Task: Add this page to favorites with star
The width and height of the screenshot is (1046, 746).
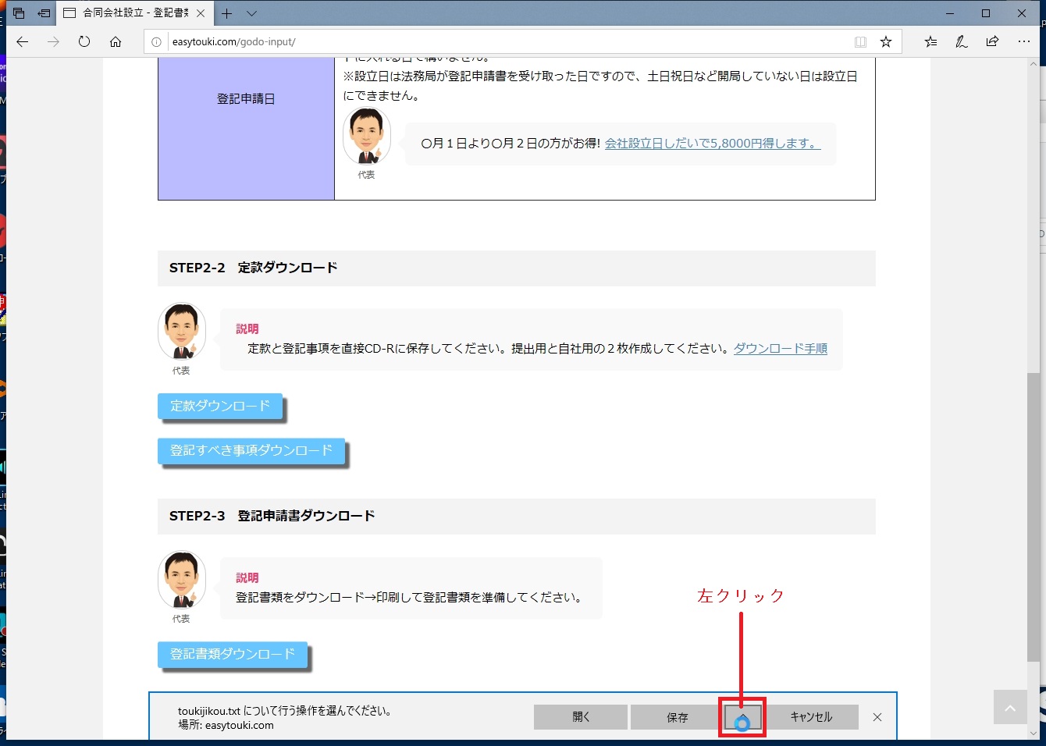Action: 886,42
